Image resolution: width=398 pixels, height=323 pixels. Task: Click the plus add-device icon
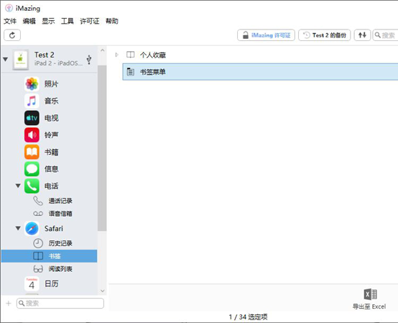click(x=9, y=303)
